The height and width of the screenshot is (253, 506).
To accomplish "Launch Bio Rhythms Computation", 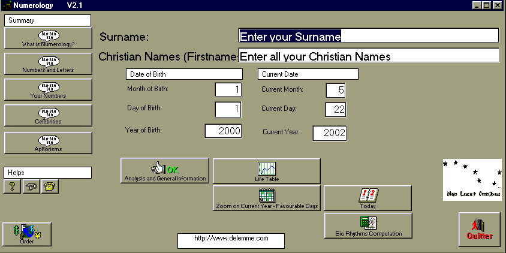I will click(x=368, y=226).
